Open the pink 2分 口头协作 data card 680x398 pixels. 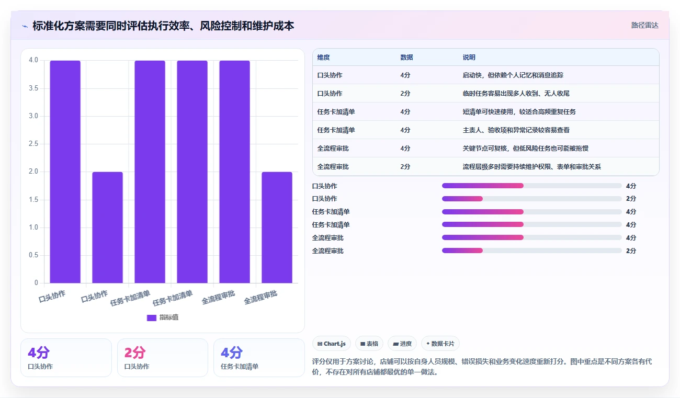coord(163,358)
